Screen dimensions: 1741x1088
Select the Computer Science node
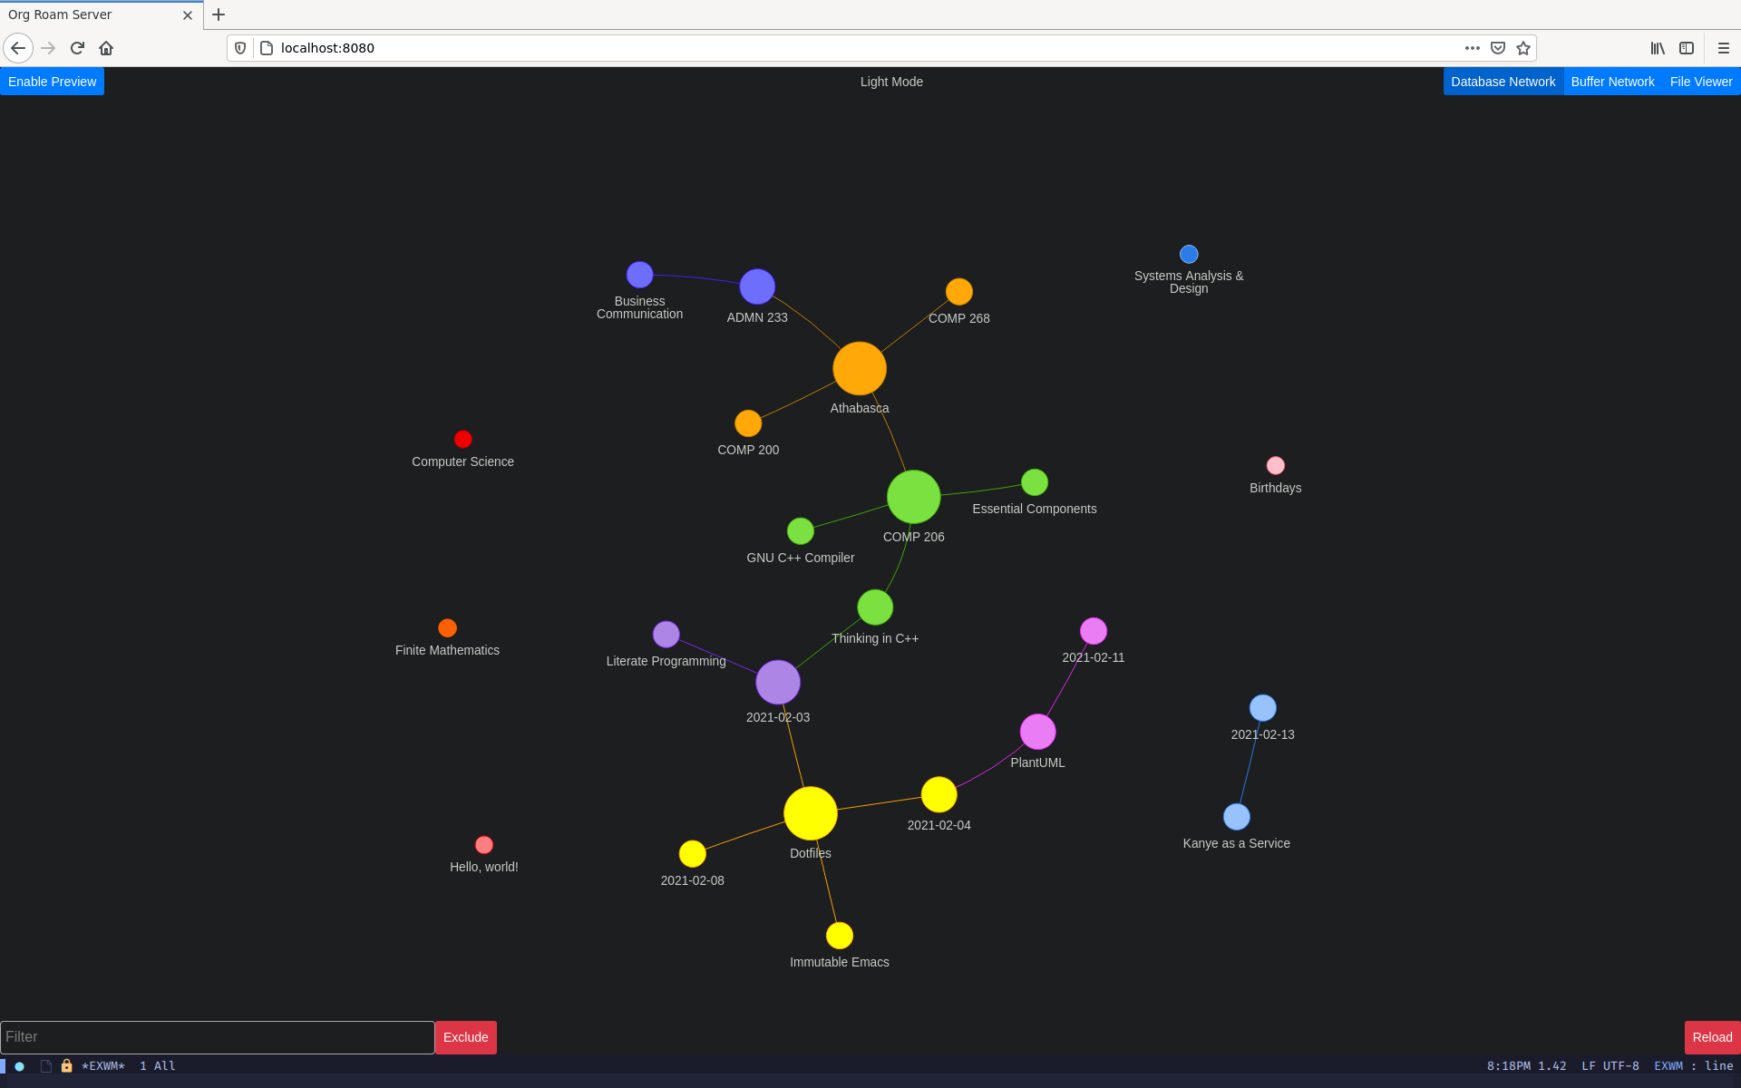462,439
